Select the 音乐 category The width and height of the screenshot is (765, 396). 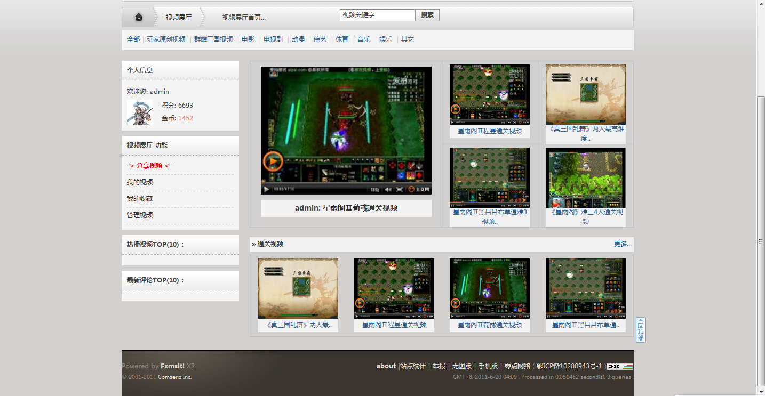pyautogui.click(x=364, y=39)
